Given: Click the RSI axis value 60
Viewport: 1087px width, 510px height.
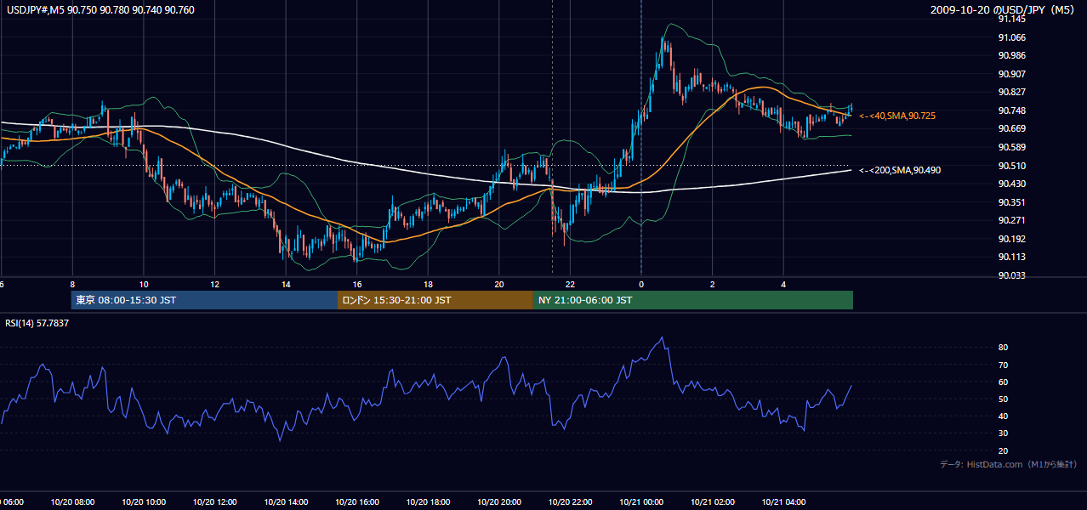Looking at the screenshot, I should point(1004,382).
